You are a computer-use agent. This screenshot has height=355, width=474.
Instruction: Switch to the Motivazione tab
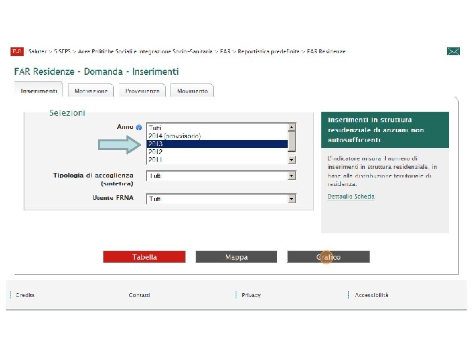click(91, 91)
